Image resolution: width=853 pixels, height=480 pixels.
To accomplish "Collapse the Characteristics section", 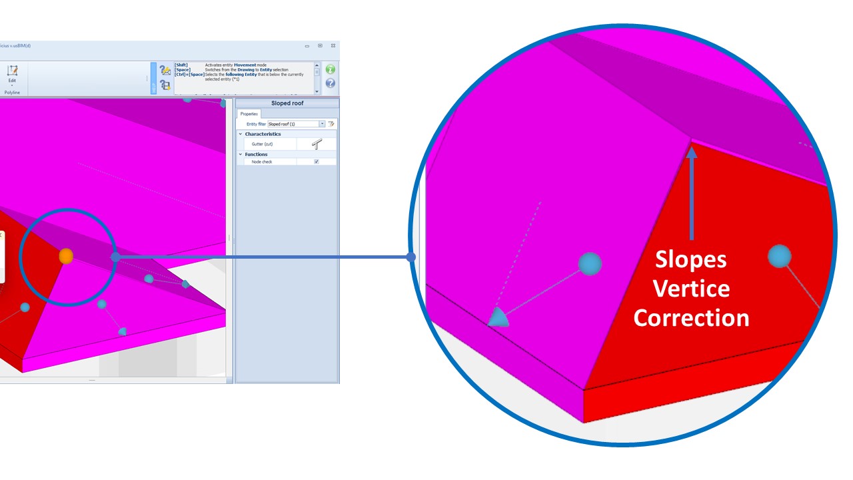I will (x=241, y=134).
